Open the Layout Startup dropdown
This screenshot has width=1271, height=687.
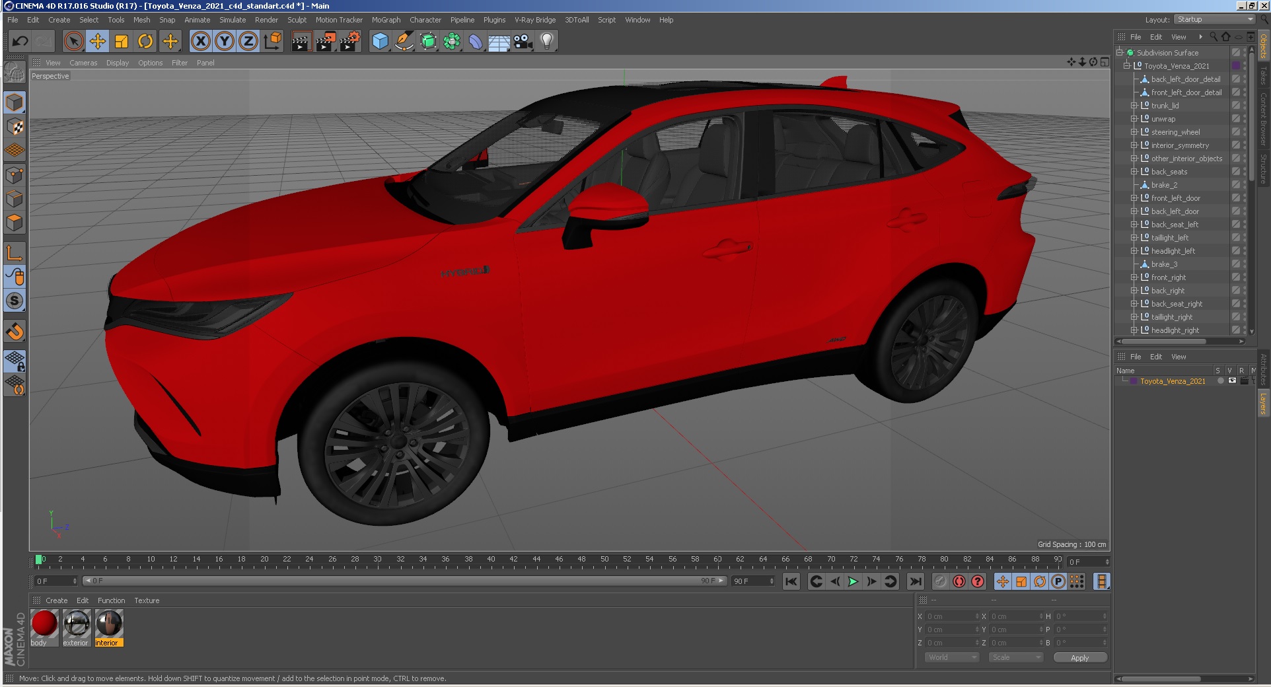[x=1214, y=20]
